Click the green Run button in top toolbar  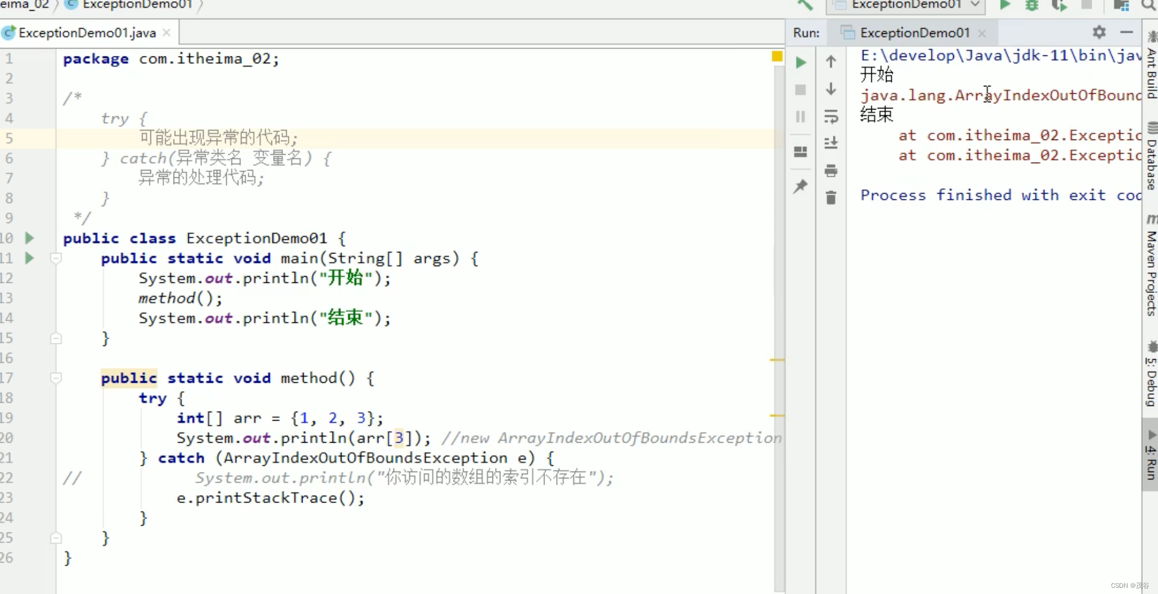point(1005,5)
